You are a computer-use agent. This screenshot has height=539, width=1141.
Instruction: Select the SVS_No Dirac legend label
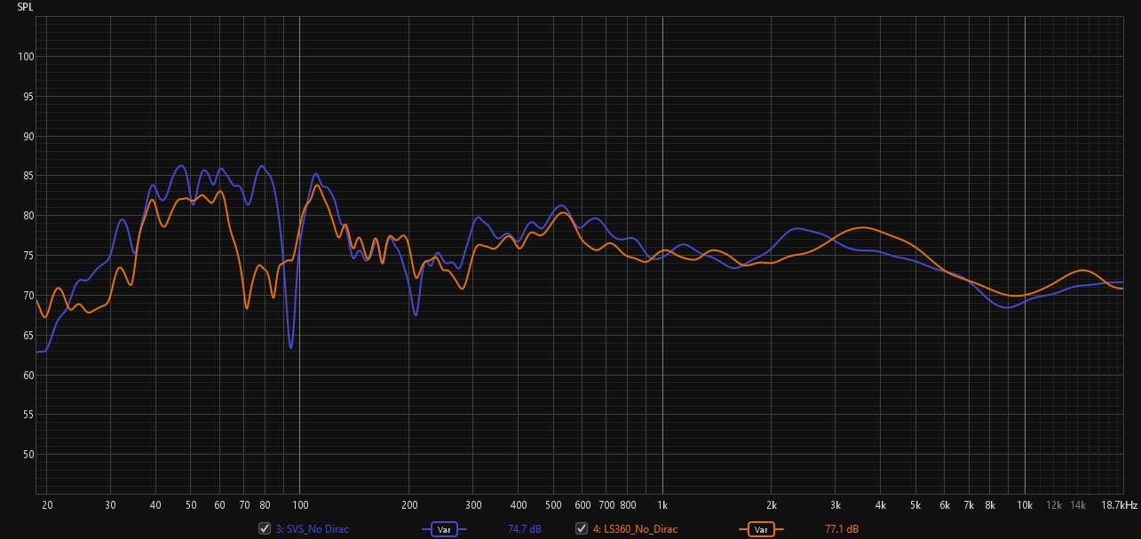tap(312, 529)
